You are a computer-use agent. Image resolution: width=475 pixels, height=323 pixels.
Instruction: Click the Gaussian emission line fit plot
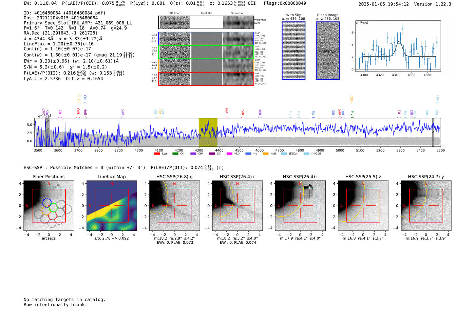[398, 46]
